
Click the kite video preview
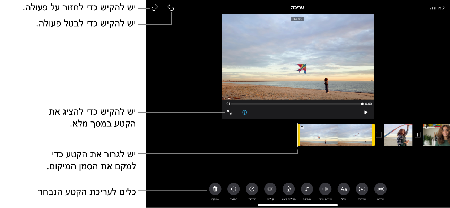(298, 57)
